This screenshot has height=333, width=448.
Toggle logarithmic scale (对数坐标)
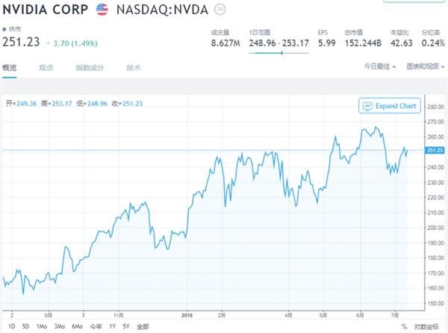coord(426,326)
